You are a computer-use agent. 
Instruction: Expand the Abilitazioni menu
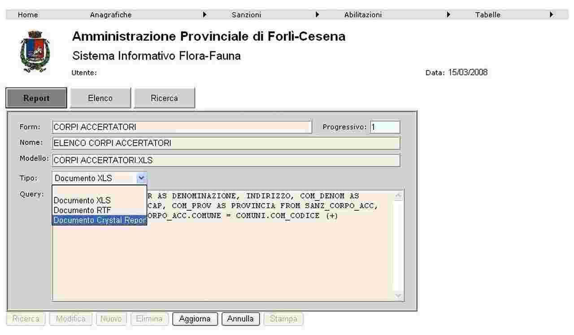363,15
